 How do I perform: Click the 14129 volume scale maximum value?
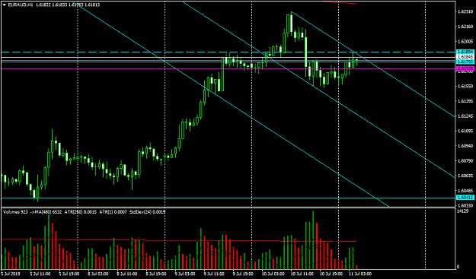[462, 211]
